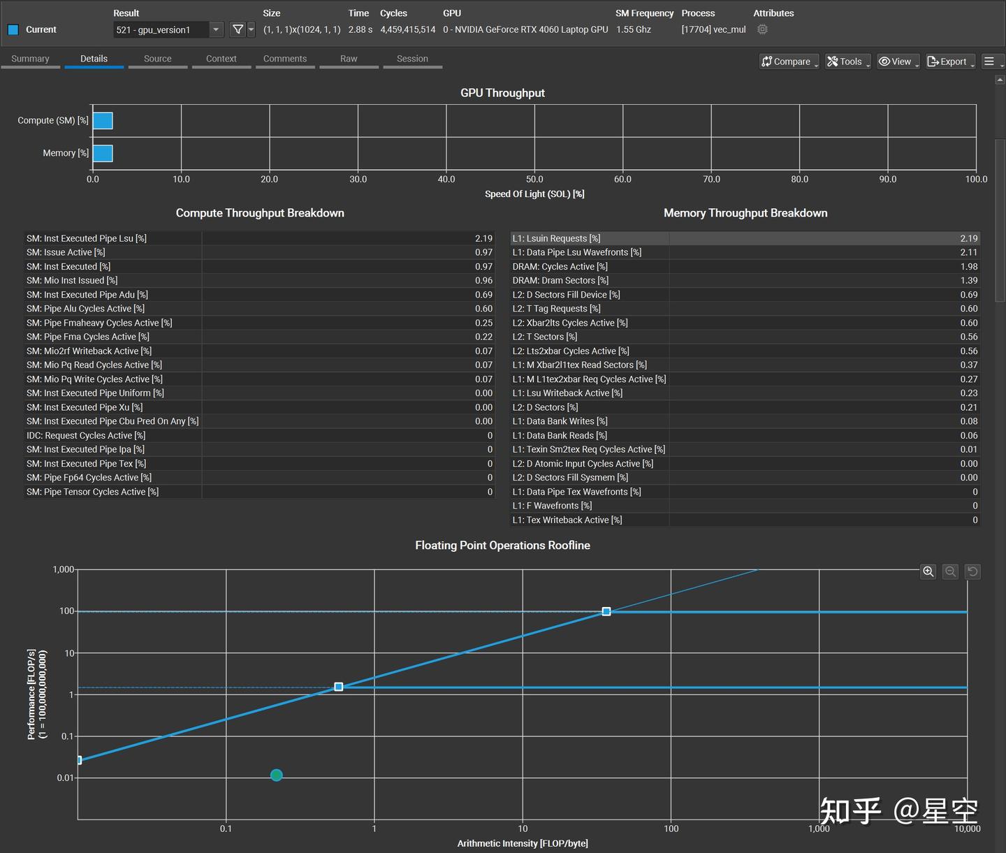Reset the roofline chart zoom with the undo icon
The height and width of the screenshot is (853, 1006).
[x=972, y=571]
